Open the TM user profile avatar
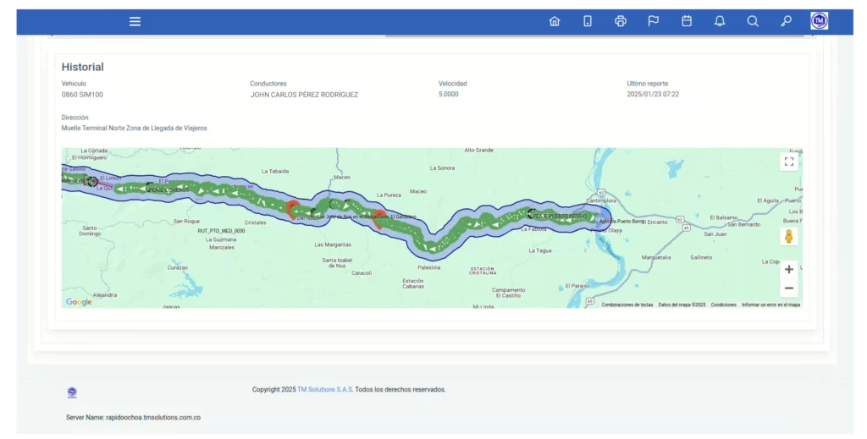The width and height of the screenshot is (867, 439). [819, 21]
